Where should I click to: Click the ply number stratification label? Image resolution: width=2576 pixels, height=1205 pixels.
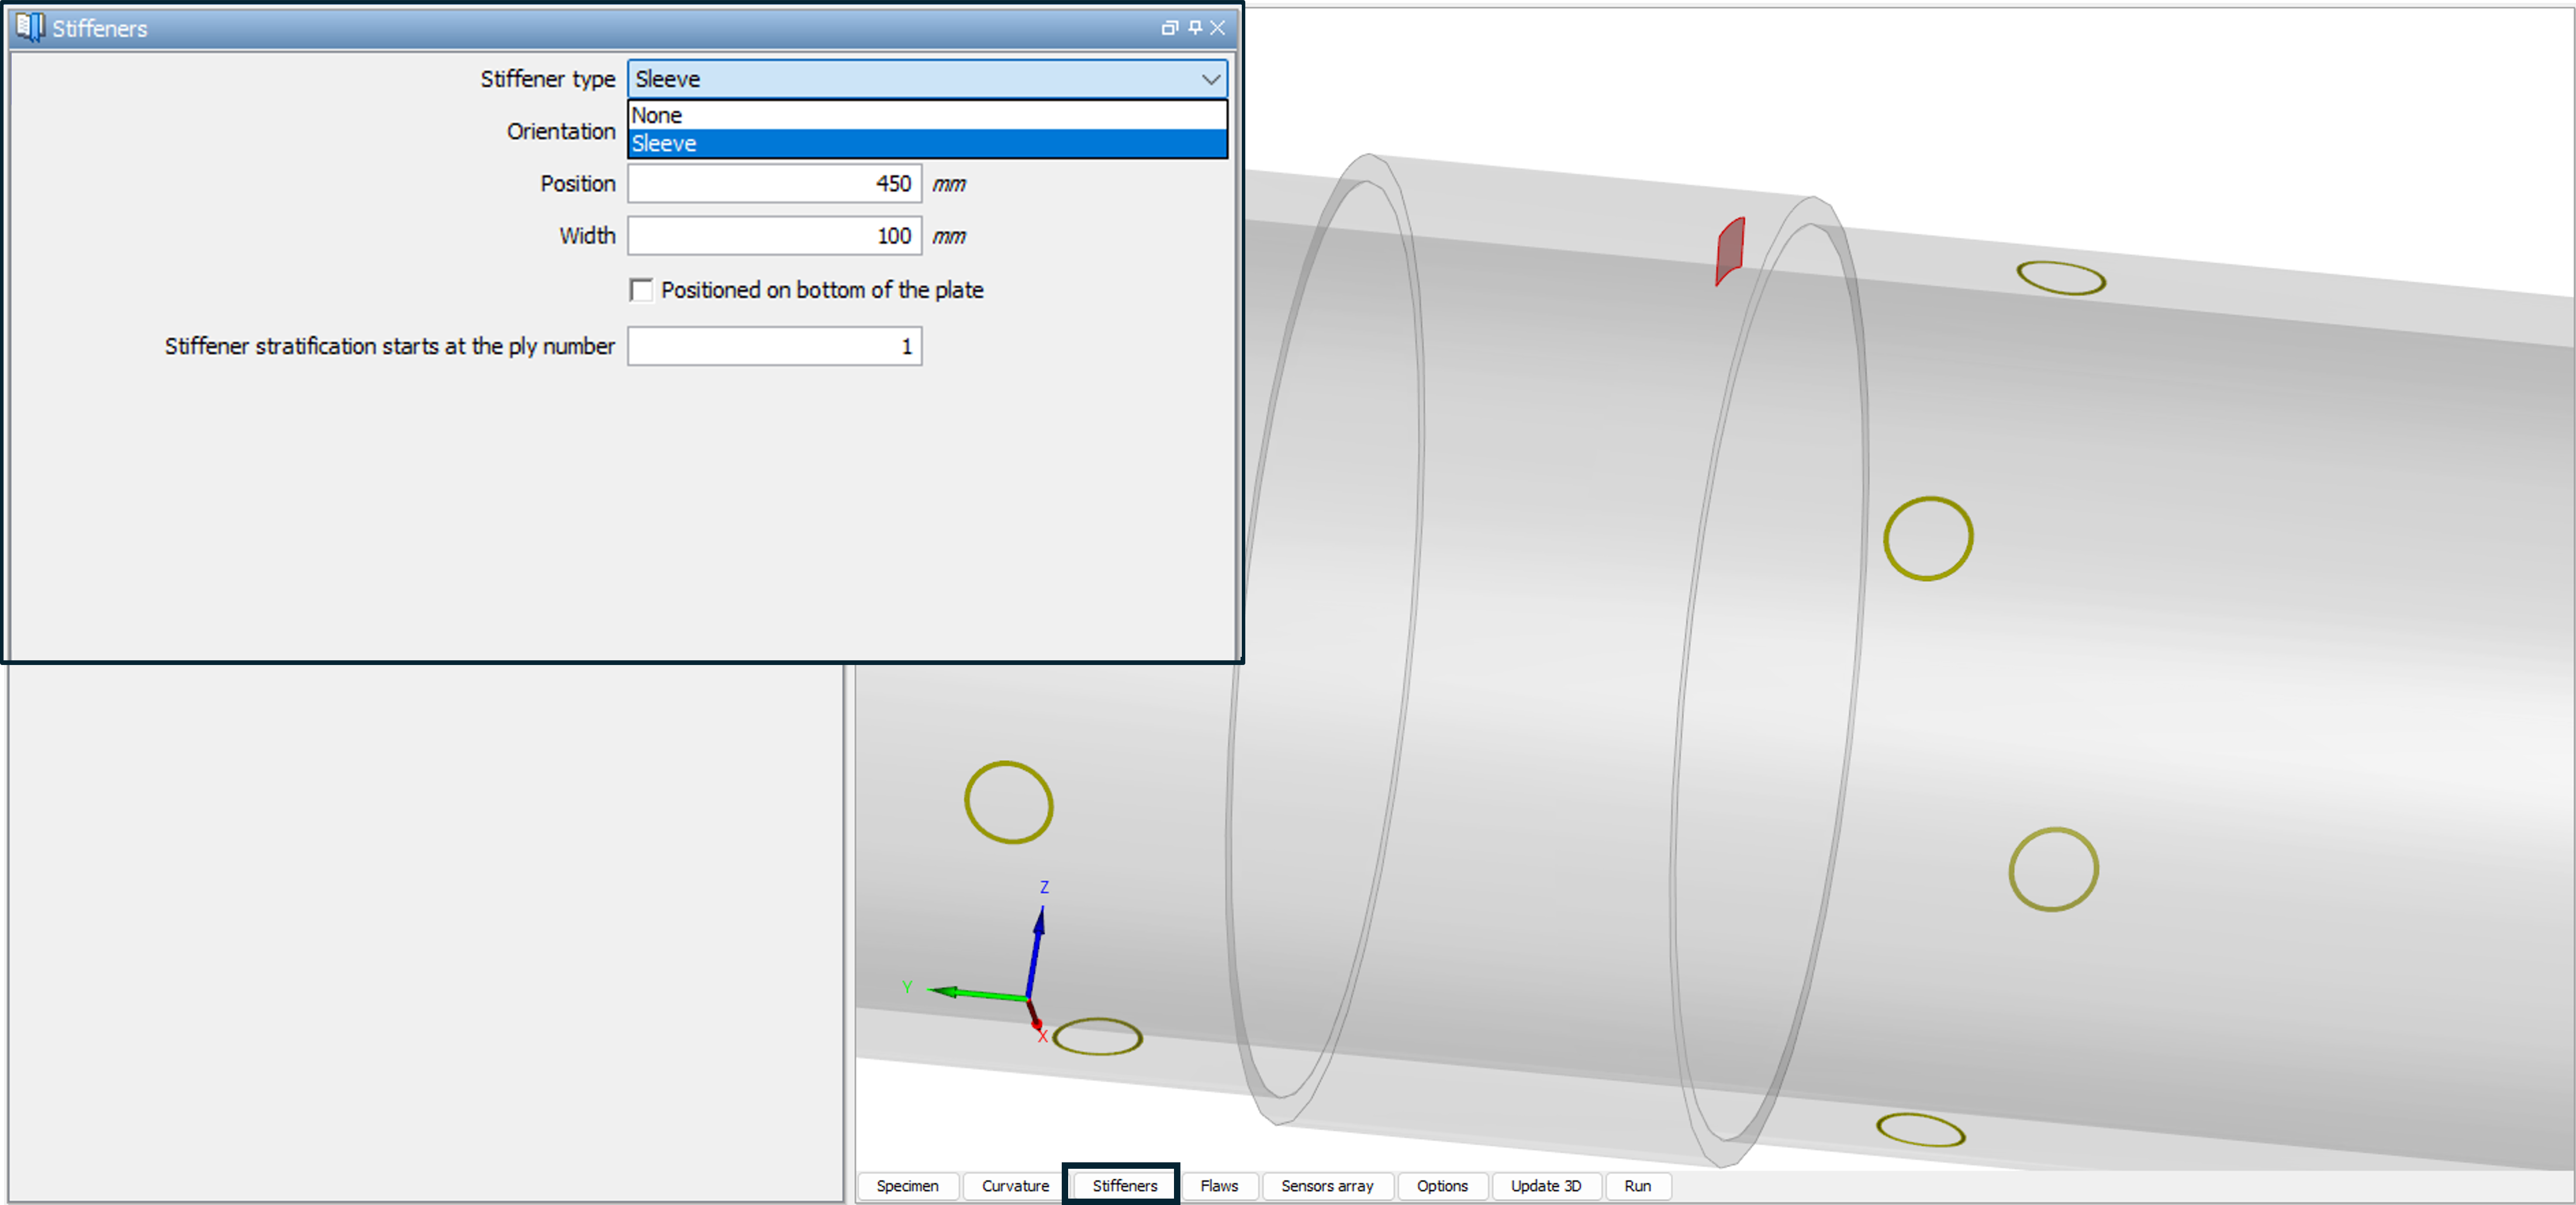(x=389, y=346)
